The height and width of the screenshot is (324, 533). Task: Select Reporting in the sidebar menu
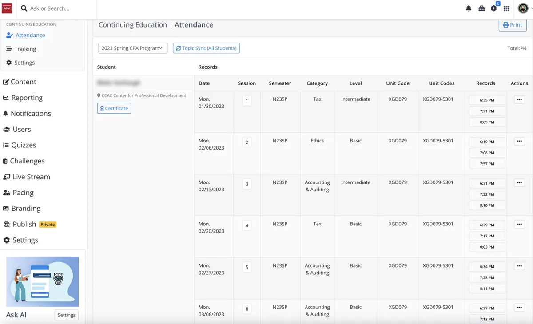click(x=26, y=98)
